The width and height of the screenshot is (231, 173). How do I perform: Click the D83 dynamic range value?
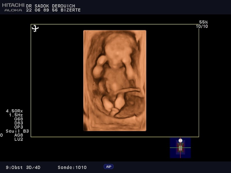(18, 123)
